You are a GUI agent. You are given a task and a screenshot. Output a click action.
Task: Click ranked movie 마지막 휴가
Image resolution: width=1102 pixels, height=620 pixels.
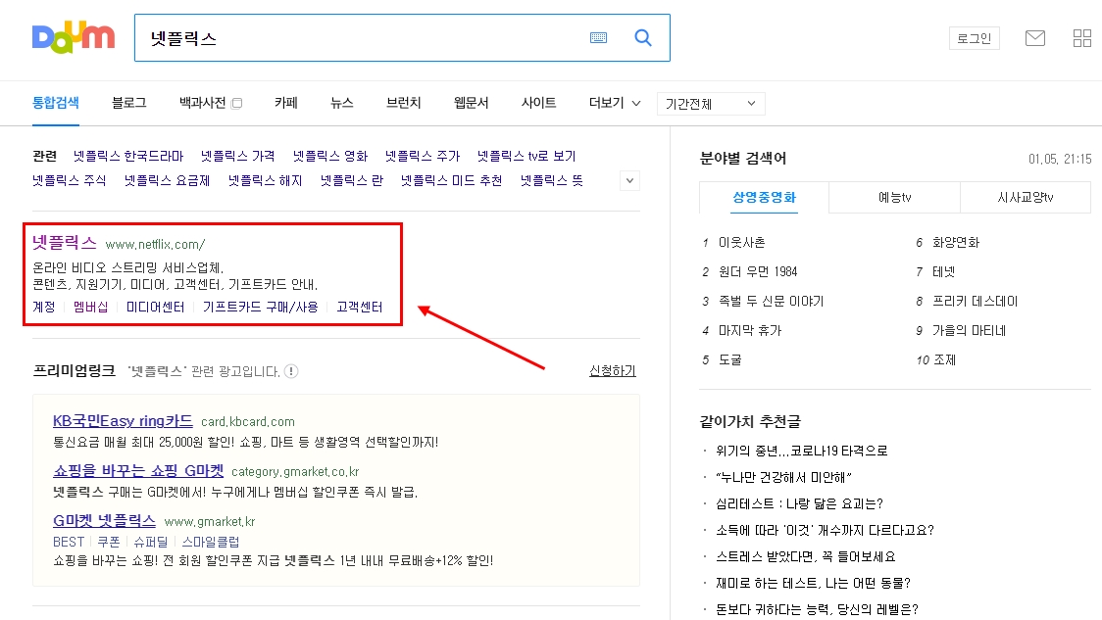(750, 331)
